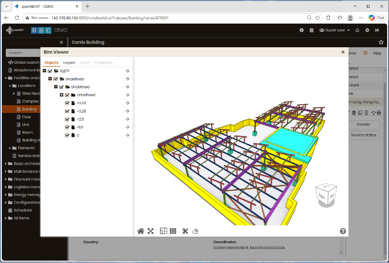This screenshot has width=389, height=263.
Task: Open the Map tab button
Action: pos(377,53)
